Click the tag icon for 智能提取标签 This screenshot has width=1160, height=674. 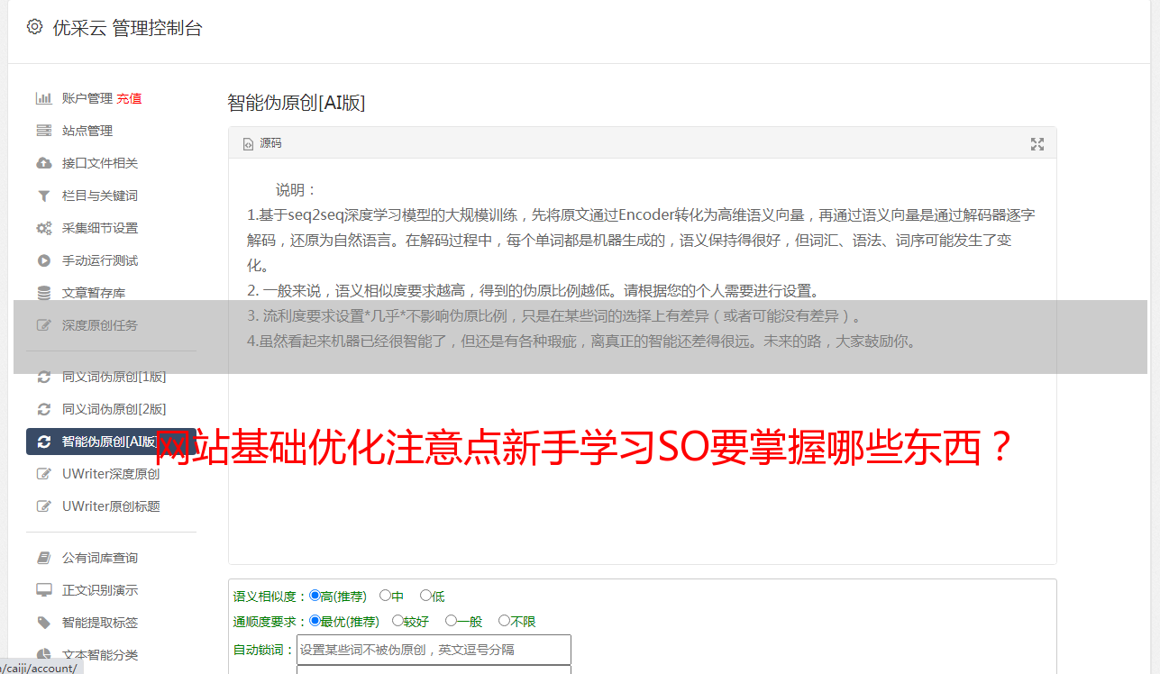pos(43,623)
